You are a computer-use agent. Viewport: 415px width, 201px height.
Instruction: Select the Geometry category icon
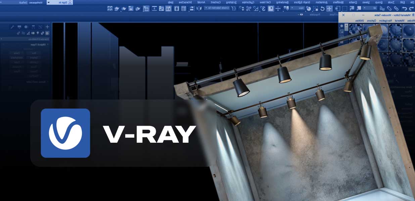point(47,33)
